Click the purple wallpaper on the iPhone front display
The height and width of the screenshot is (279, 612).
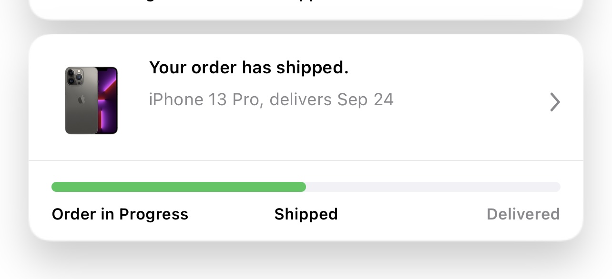(x=107, y=100)
